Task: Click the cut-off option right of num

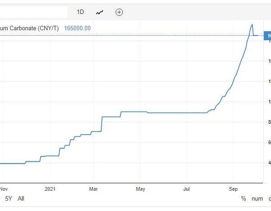Action: click(269, 198)
